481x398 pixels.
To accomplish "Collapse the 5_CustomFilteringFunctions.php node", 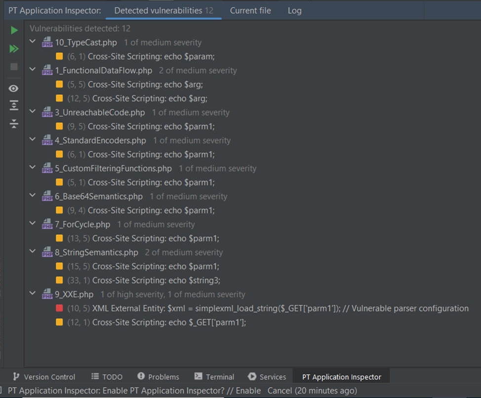I will [33, 167].
